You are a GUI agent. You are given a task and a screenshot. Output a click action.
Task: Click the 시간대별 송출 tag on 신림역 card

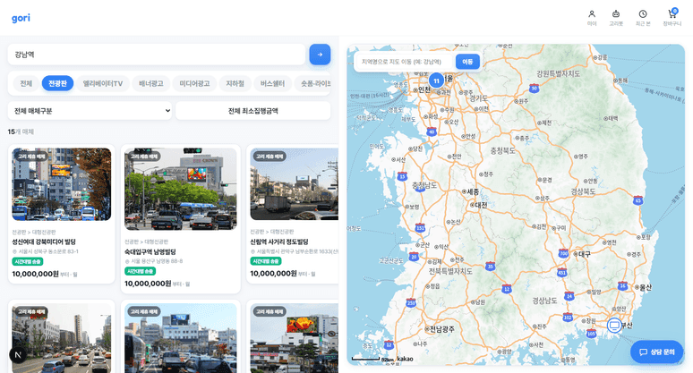tap(266, 261)
